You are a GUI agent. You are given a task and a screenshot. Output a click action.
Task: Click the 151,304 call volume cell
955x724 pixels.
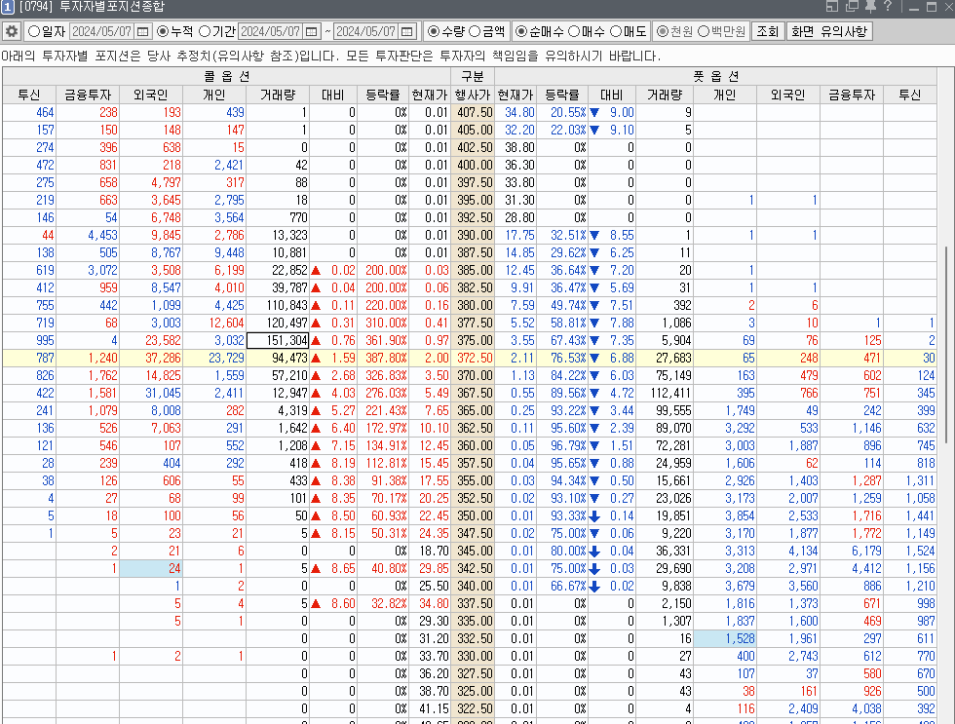(x=278, y=340)
